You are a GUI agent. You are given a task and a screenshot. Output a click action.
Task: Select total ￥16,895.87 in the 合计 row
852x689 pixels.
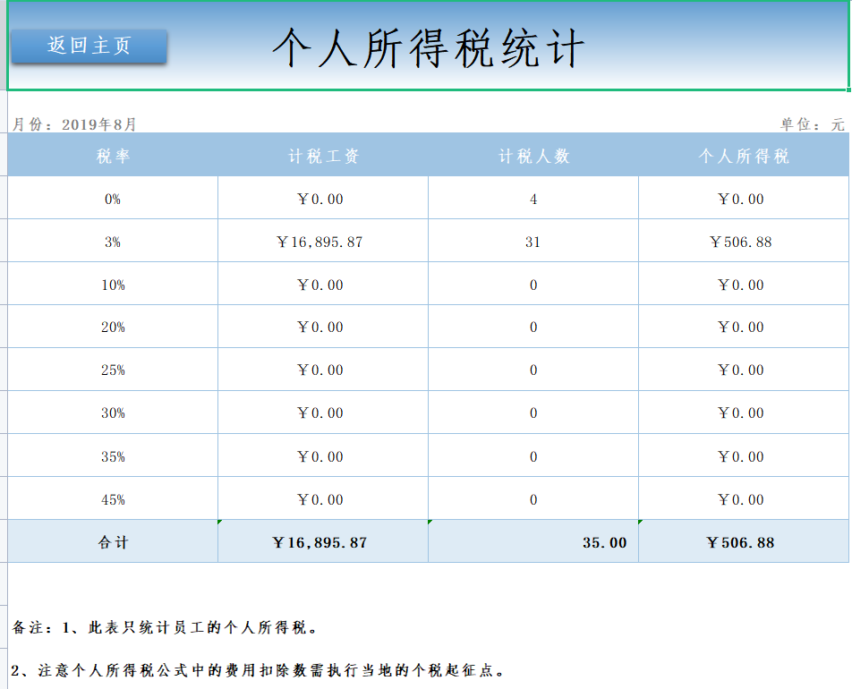[323, 541]
